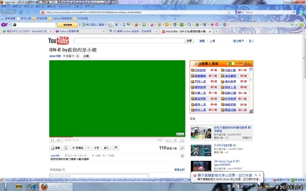Click the YouTube search button

[x=189, y=41]
